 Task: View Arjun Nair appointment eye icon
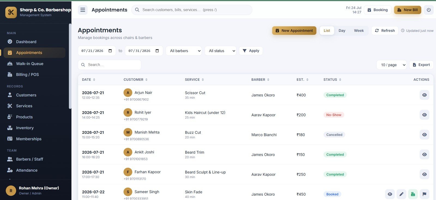424,95
